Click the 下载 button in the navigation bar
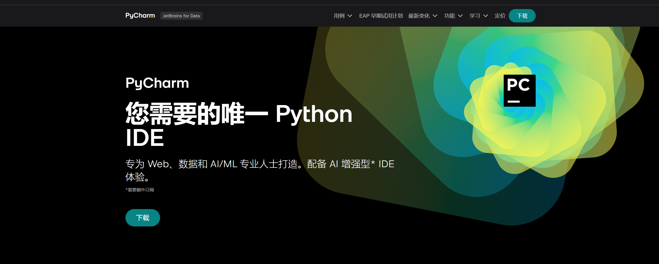This screenshot has height=264, width=659. click(522, 16)
